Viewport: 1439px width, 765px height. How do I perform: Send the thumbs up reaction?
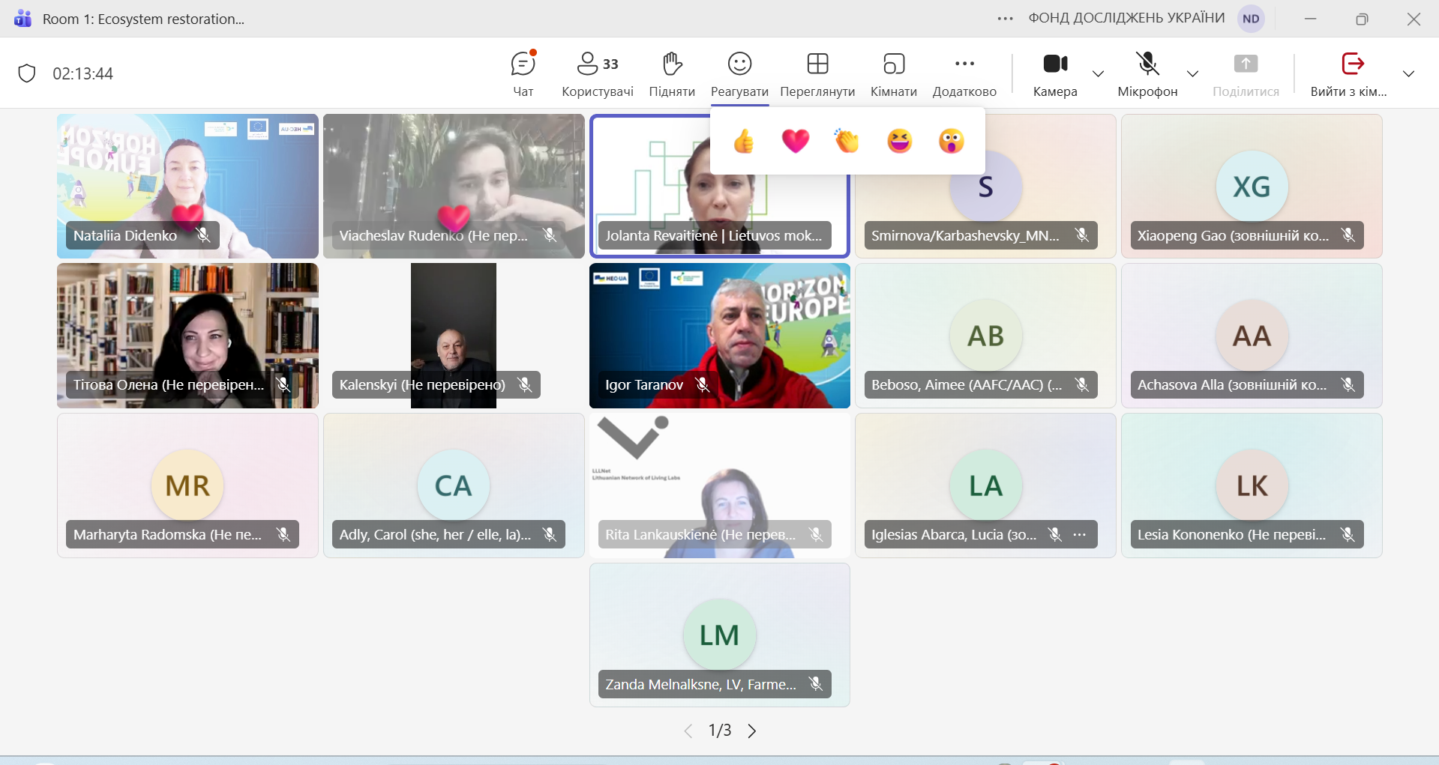pos(743,141)
